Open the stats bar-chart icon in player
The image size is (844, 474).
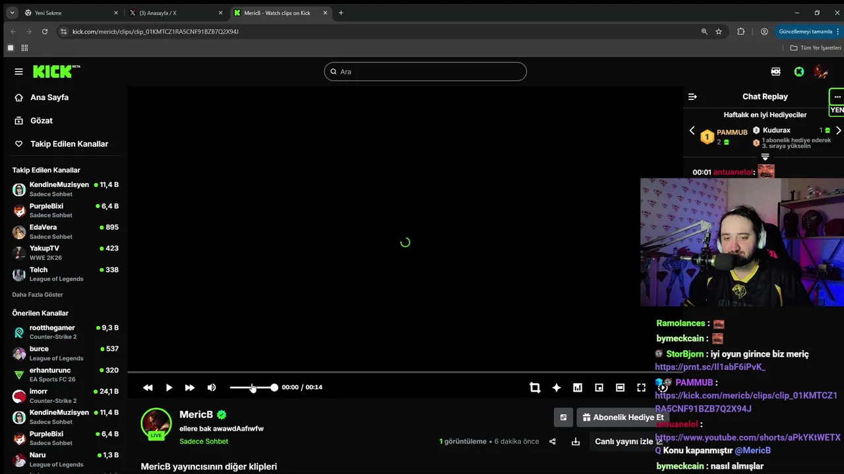click(578, 388)
